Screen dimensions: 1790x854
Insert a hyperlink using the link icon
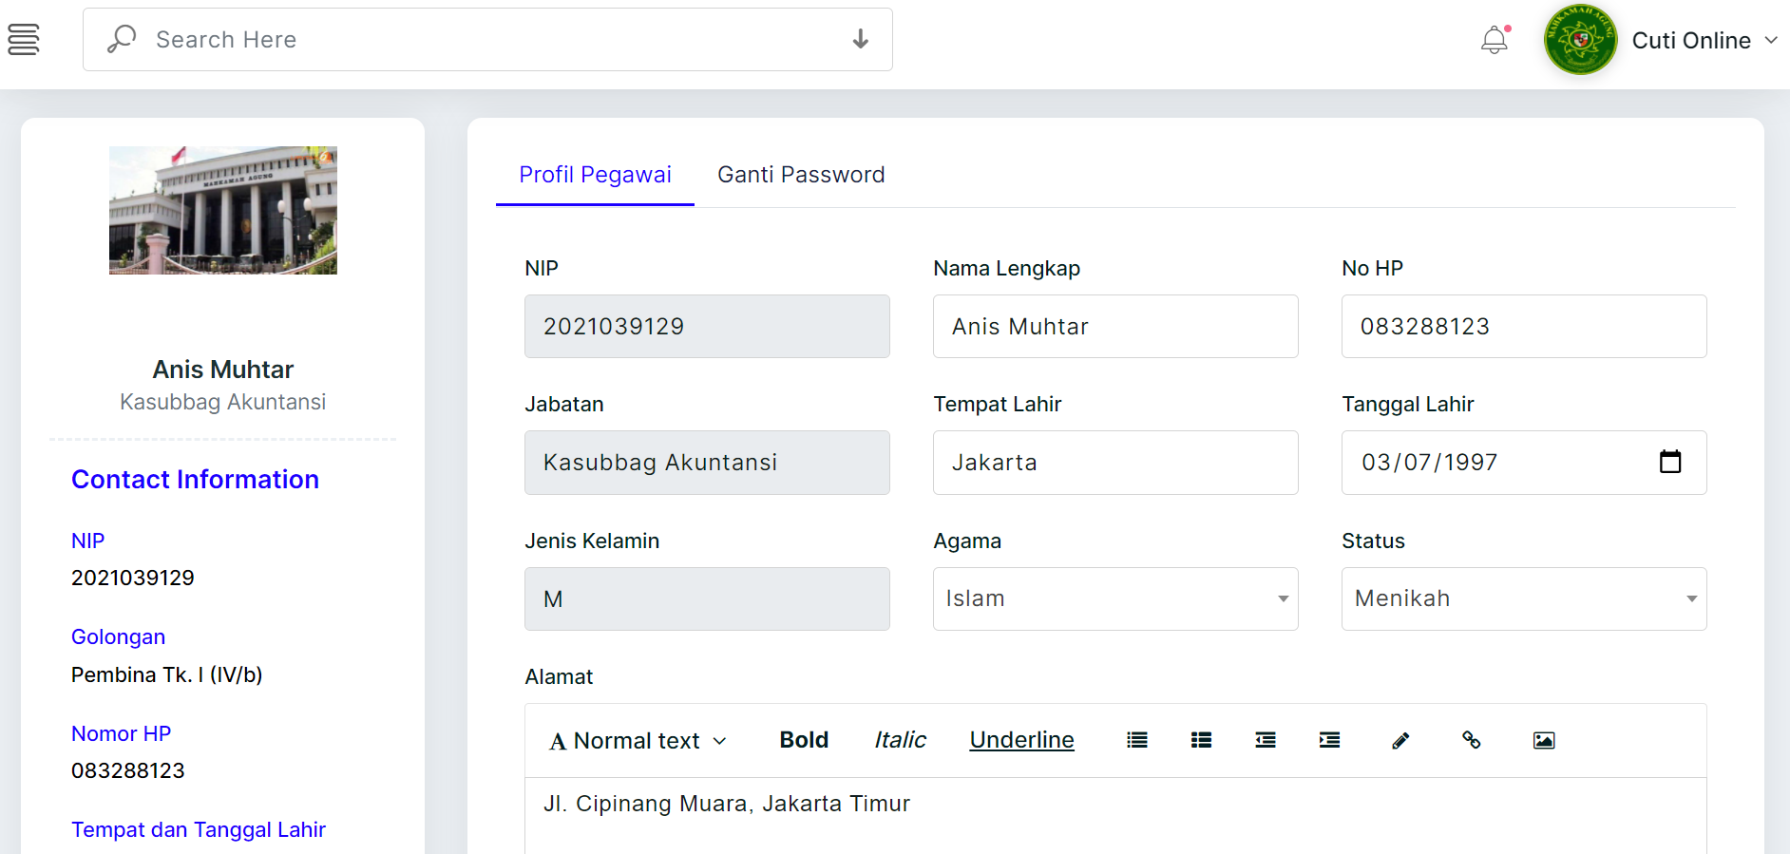point(1472,740)
